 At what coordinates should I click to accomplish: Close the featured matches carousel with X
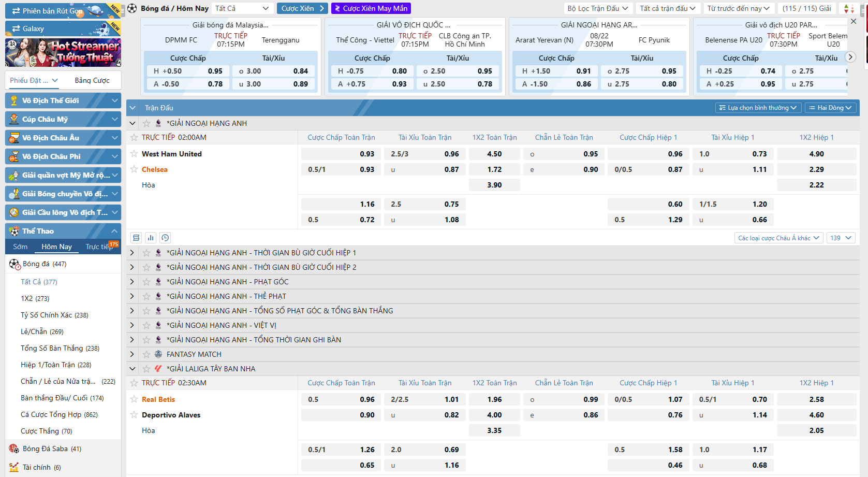854,21
